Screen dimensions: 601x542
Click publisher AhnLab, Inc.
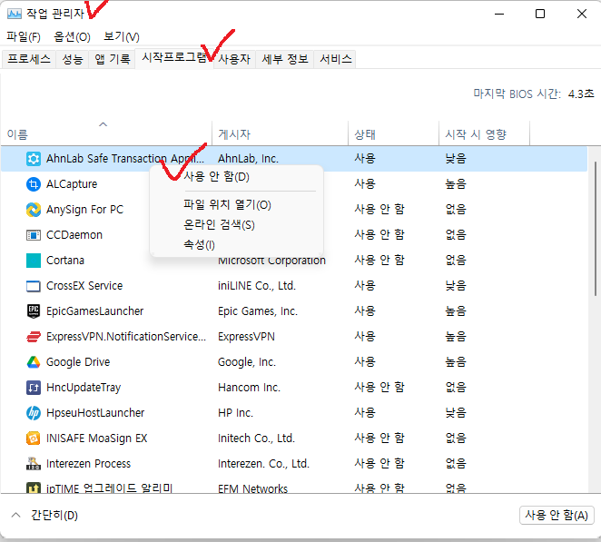pyautogui.click(x=248, y=159)
